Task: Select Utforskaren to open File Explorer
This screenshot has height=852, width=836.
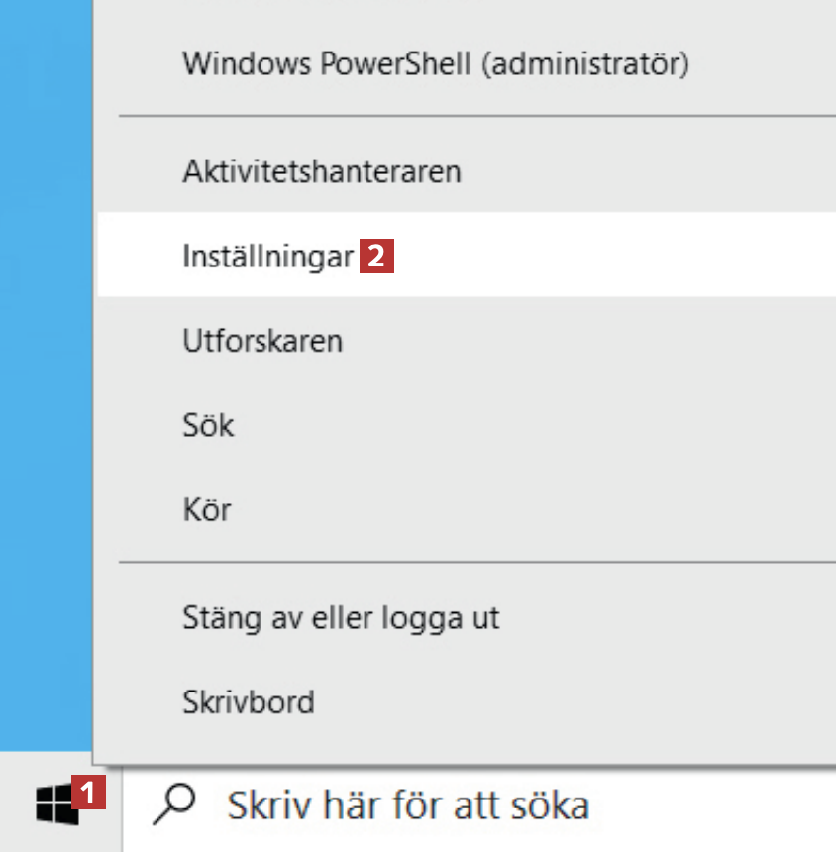Action: click(262, 342)
